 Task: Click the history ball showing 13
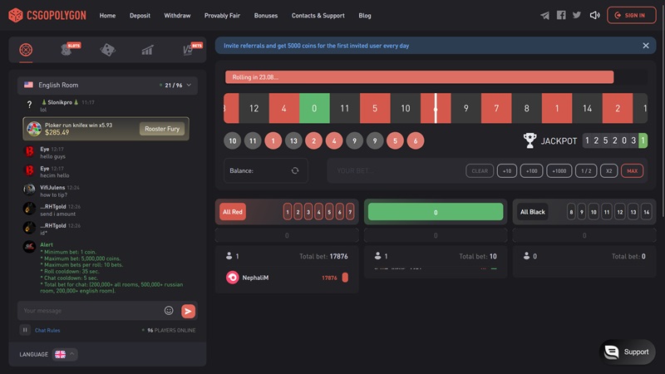pos(293,140)
